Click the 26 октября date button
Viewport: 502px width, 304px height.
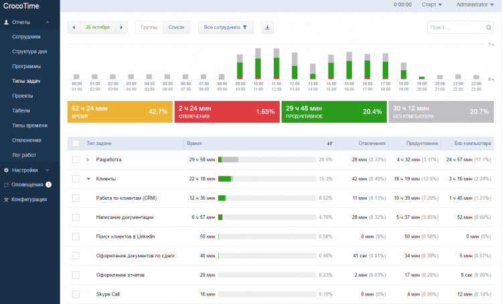(x=97, y=27)
